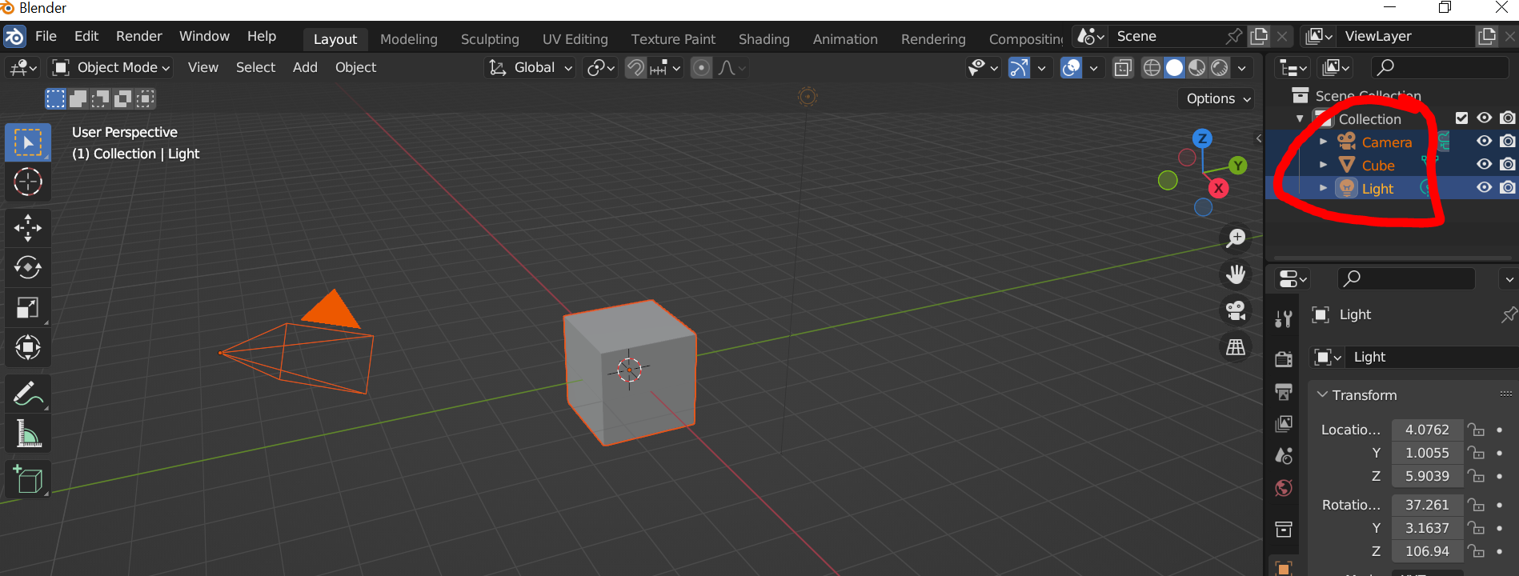Select the set-new selection mode icon
Image resolution: width=1519 pixels, height=576 pixels.
coord(55,98)
